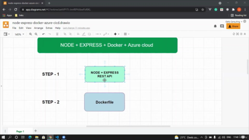Select the green title banner shape
Image resolution: width=249 pixels, height=140 pixels.
[x=107, y=45]
